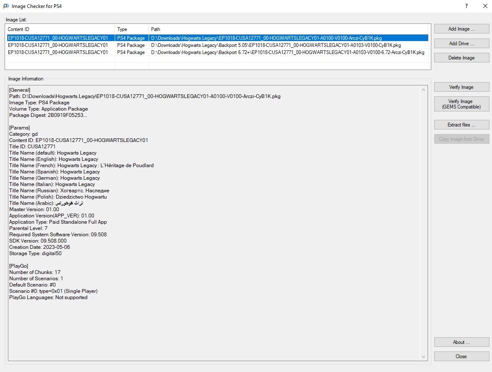Click the 'Application Version(APP_VER): 01.00' line

tap(52, 216)
